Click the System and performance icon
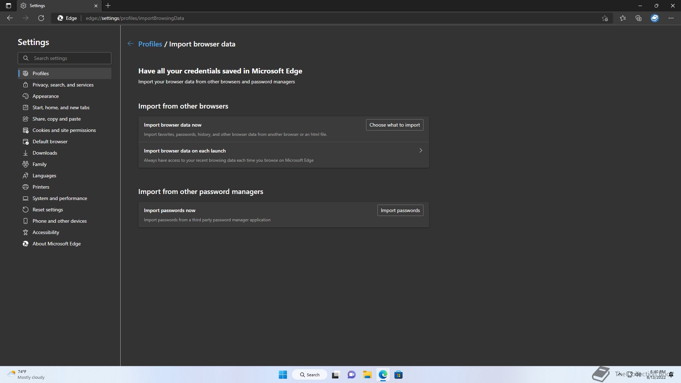Screen dimensions: 681x383 click(x=26, y=198)
